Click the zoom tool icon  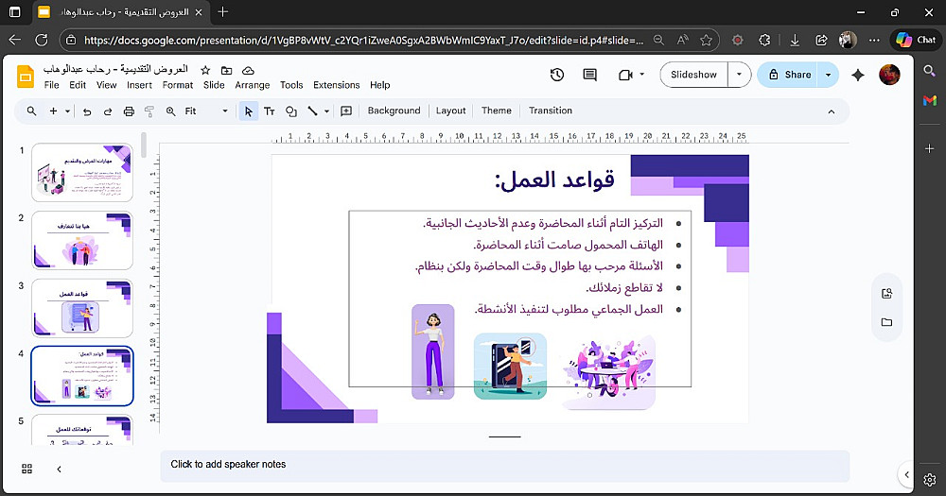click(170, 111)
